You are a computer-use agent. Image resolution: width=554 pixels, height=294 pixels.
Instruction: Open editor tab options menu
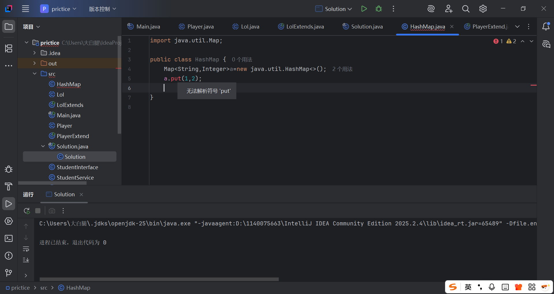click(x=529, y=27)
